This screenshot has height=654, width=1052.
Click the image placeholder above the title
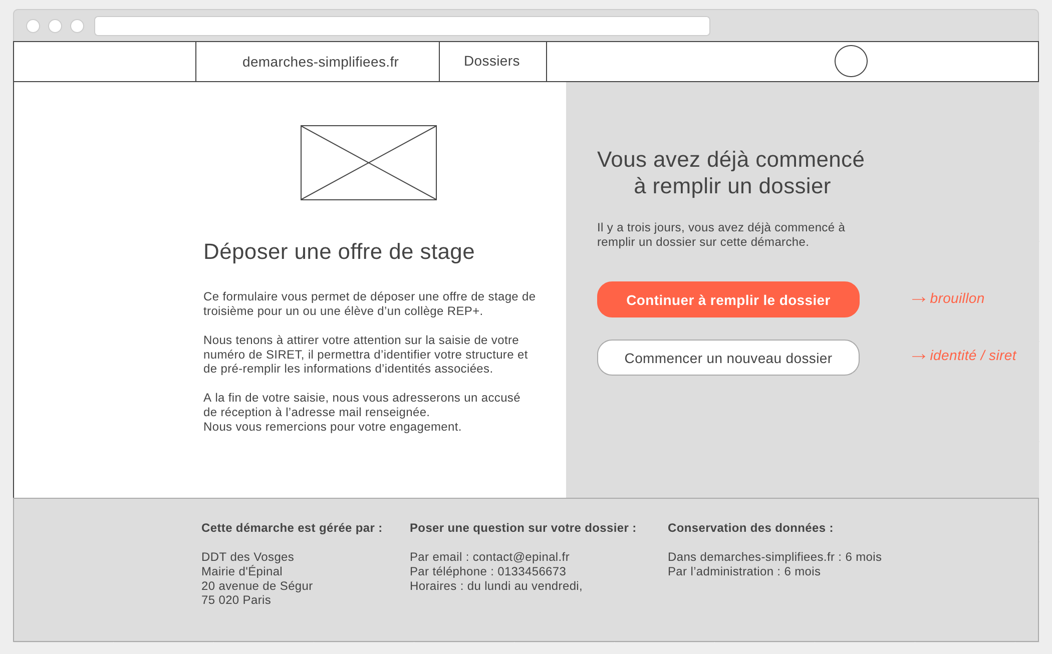click(368, 163)
